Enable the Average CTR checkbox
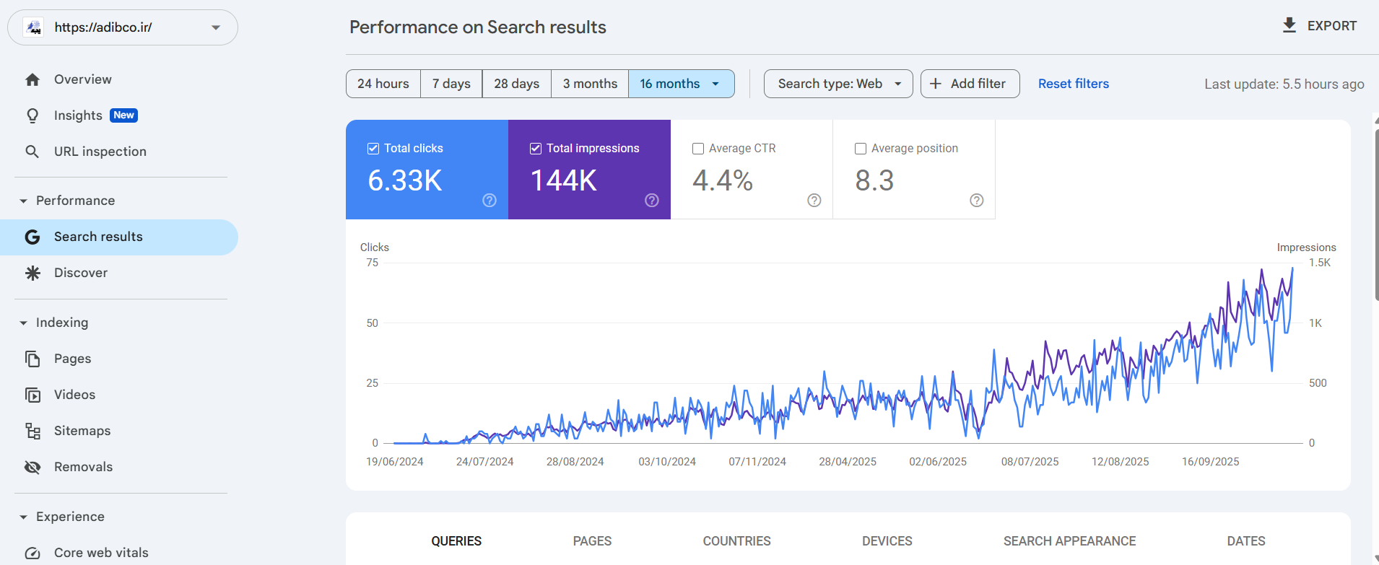Image resolution: width=1379 pixels, height=565 pixels. click(x=698, y=149)
